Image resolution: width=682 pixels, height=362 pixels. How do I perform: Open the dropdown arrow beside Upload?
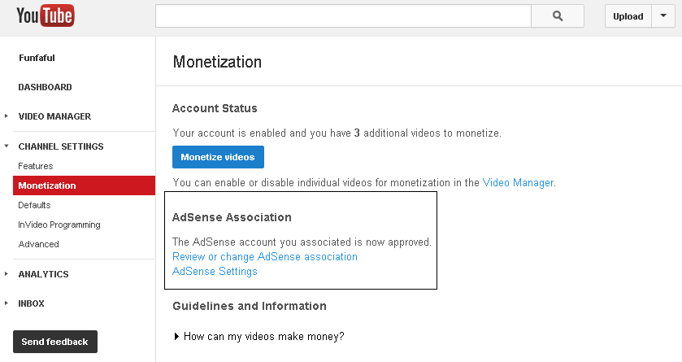(663, 16)
